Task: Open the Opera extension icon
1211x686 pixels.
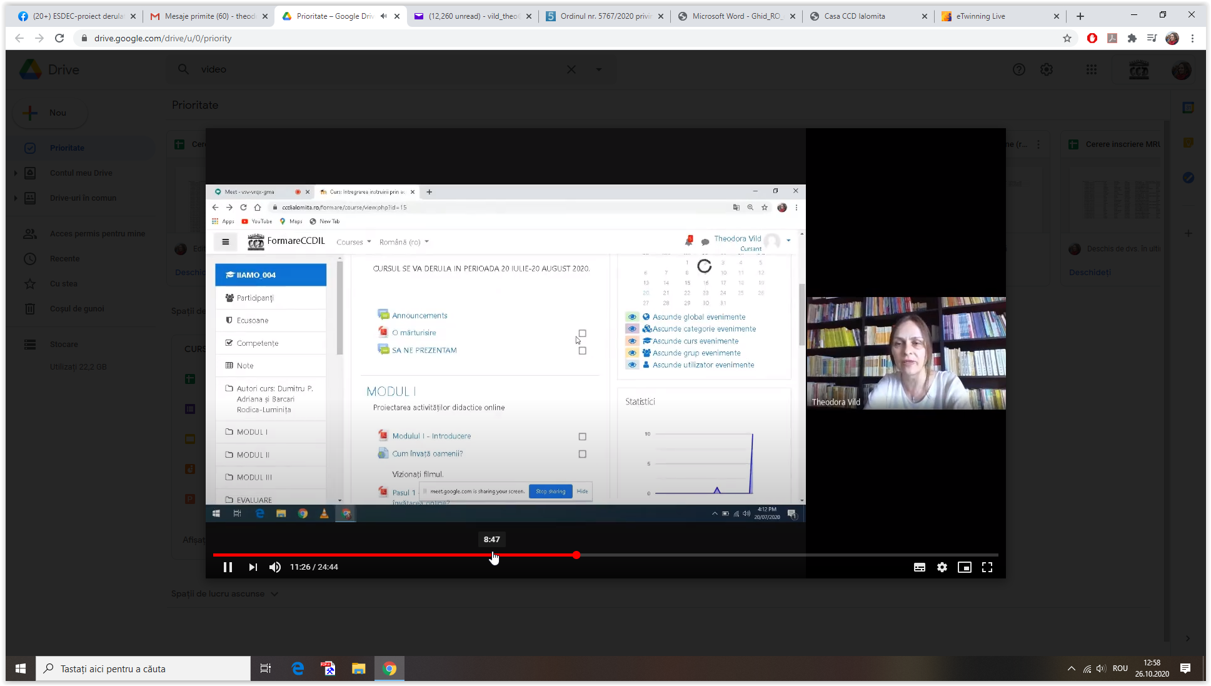Action: tap(1092, 38)
